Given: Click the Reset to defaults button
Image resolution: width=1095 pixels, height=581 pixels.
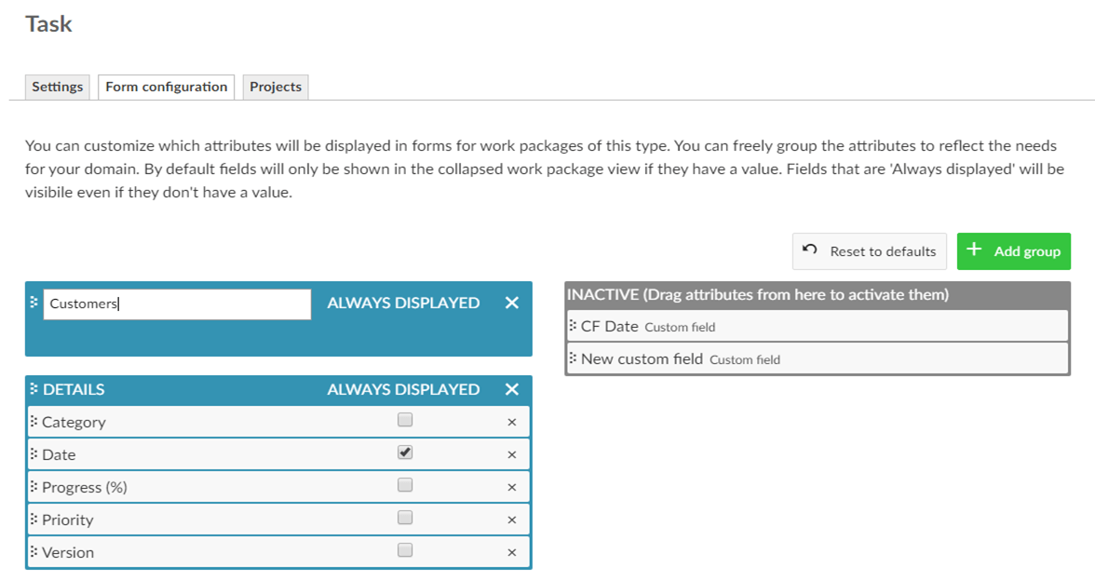Looking at the screenshot, I should coord(870,251).
